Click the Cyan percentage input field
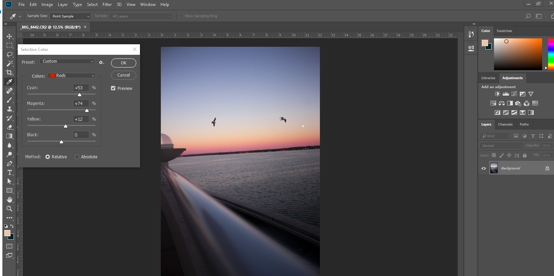The image size is (554, 276). (81, 88)
